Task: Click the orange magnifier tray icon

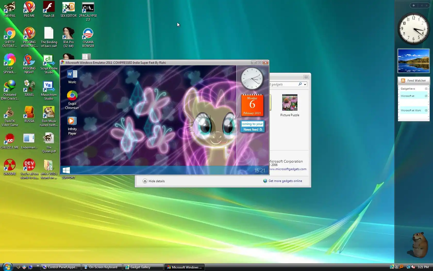Action: 401,267
